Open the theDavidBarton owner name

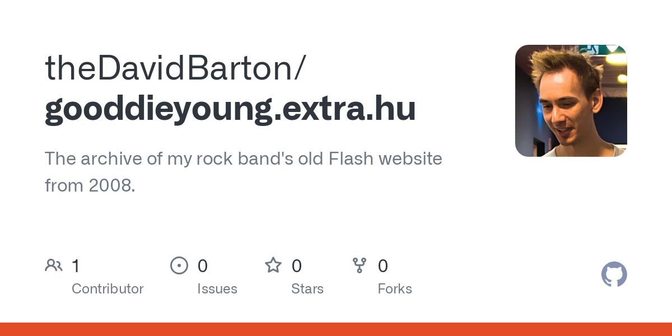[x=168, y=68]
